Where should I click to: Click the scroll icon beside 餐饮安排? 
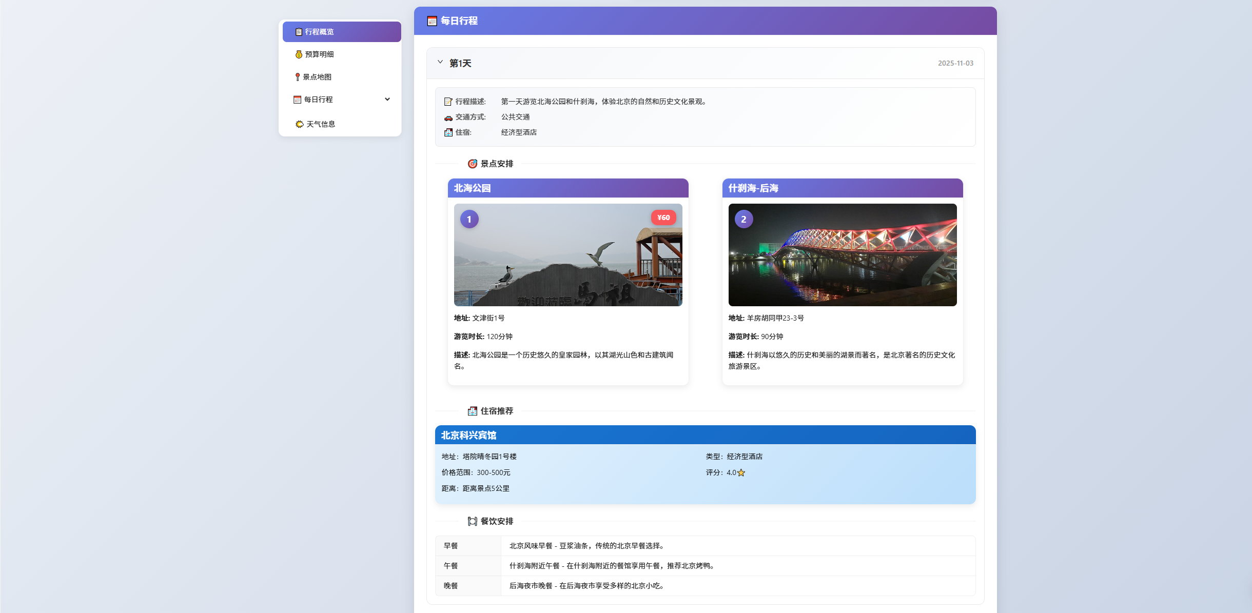(472, 521)
